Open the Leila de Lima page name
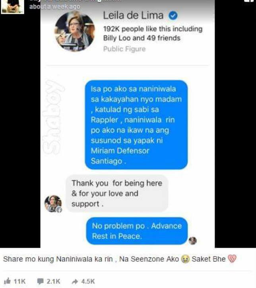Viewport: 256px width, 288px height. (133, 16)
